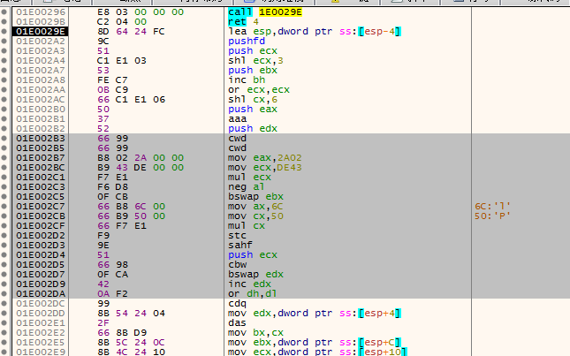Select the 'mov ax,6C' instruction

255,207
